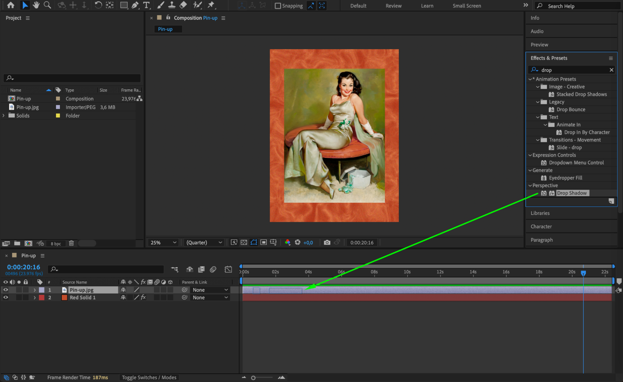
Task: Select the Hand tool
Action: tap(36, 5)
